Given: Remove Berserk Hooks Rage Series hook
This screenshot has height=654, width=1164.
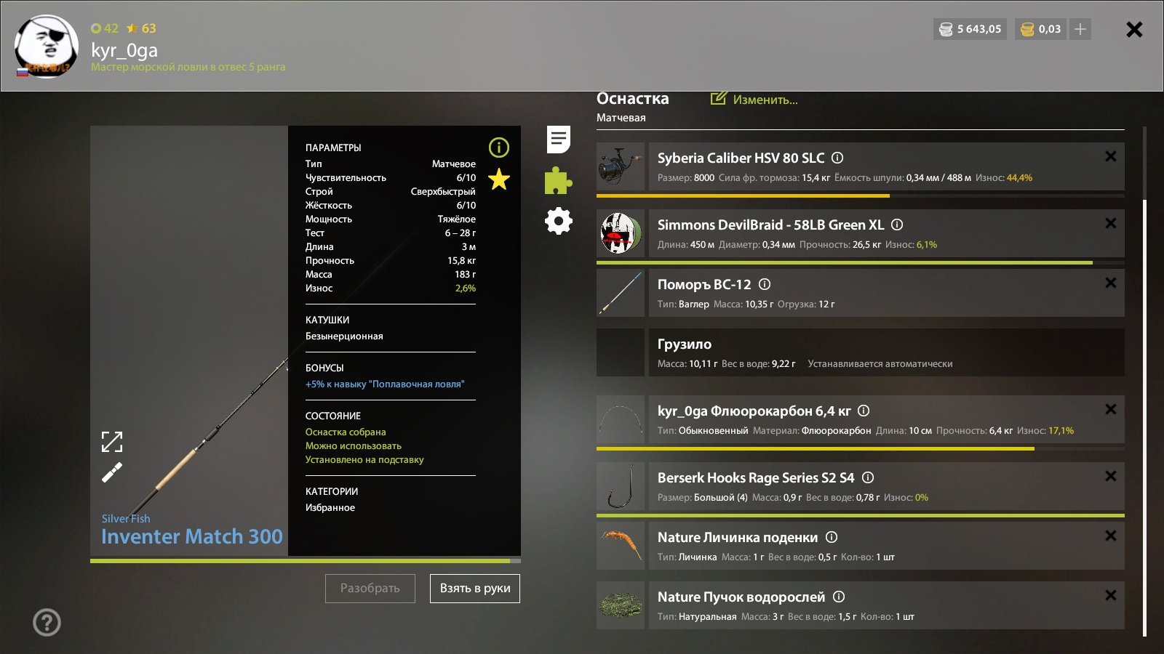Looking at the screenshot, I should click(1111, 476).
